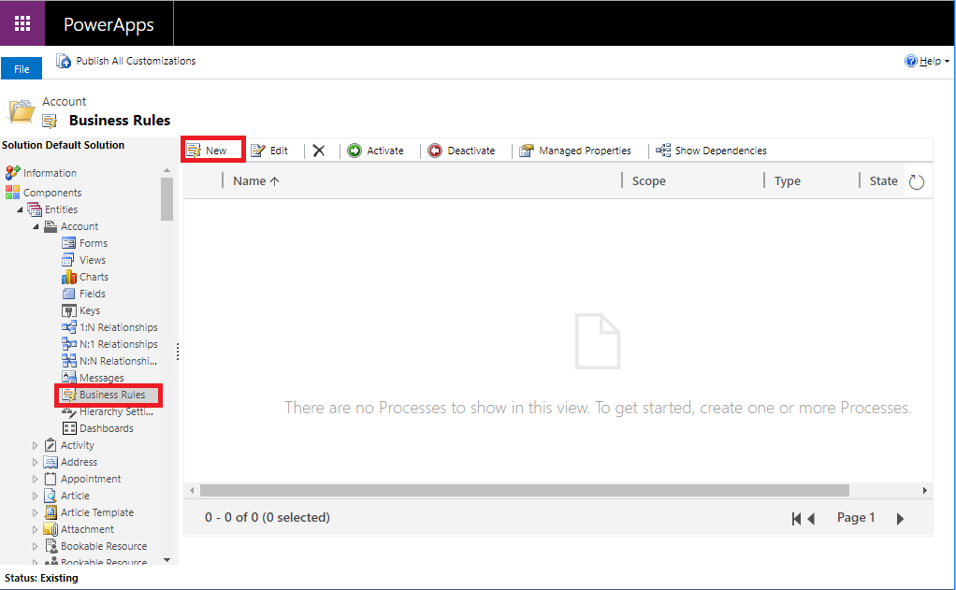
Task: Go to the next page
Action: pyautogui.click(x=900, y=519)
